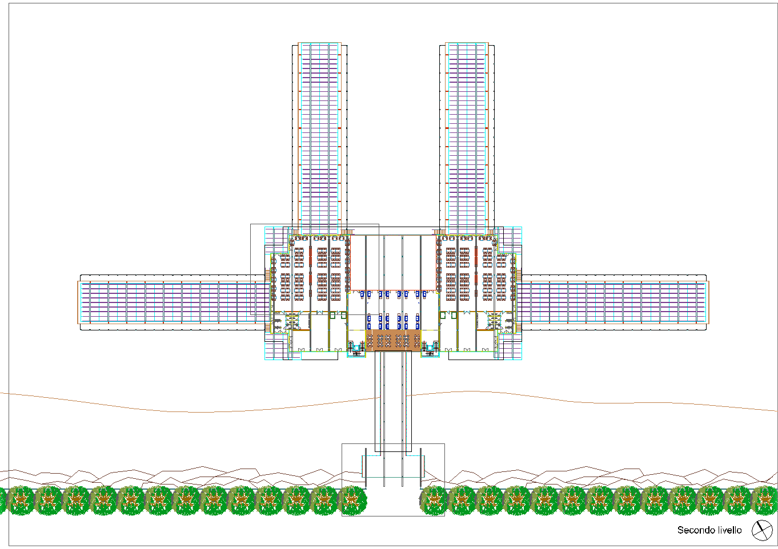Click the north arrow compass symbol
The height and width of the screenshot is (549, 778).
click(761, 530)
